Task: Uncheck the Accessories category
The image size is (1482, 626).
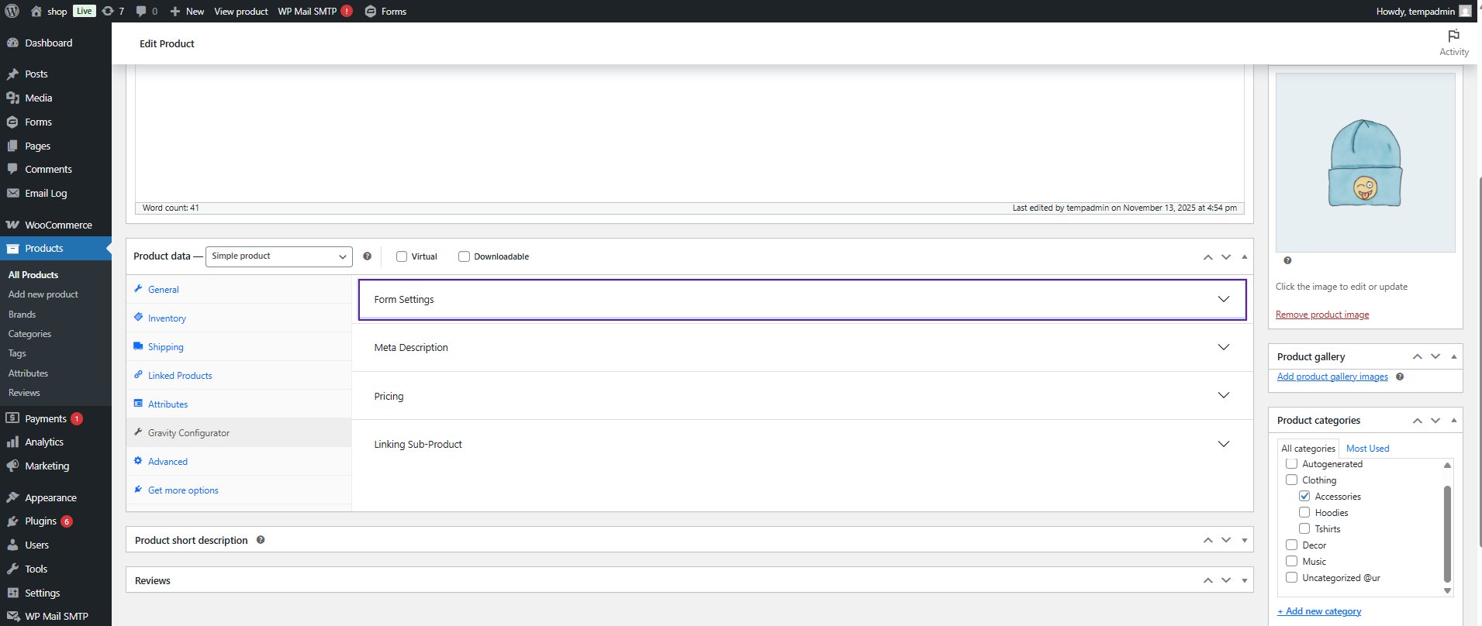Action: pos(1304,496)
